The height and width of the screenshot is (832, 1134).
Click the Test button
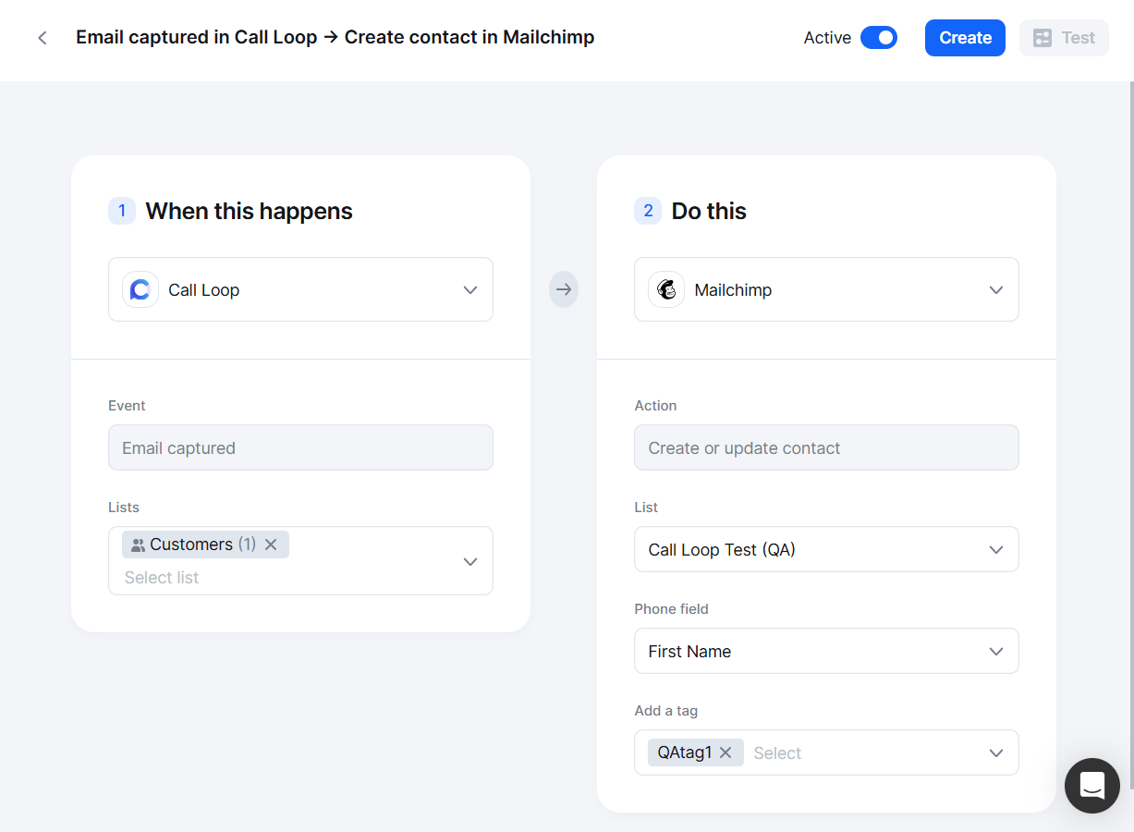pos(1064,38)
